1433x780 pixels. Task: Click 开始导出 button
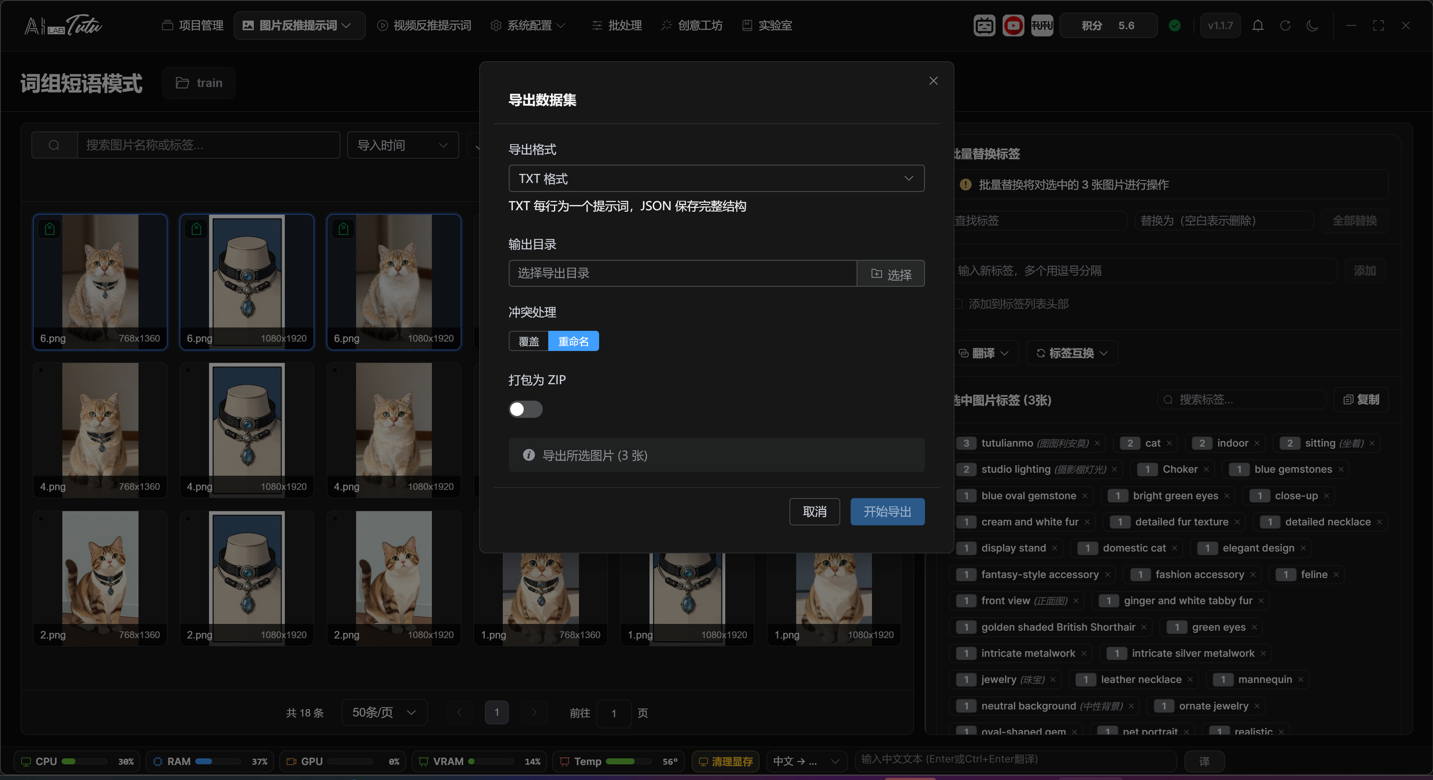tap(887, 512)
